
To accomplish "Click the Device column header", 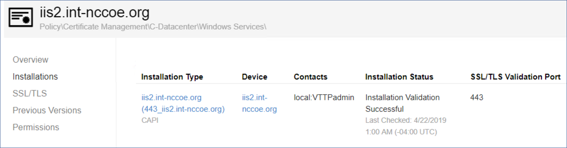I will tap(254, 77).
